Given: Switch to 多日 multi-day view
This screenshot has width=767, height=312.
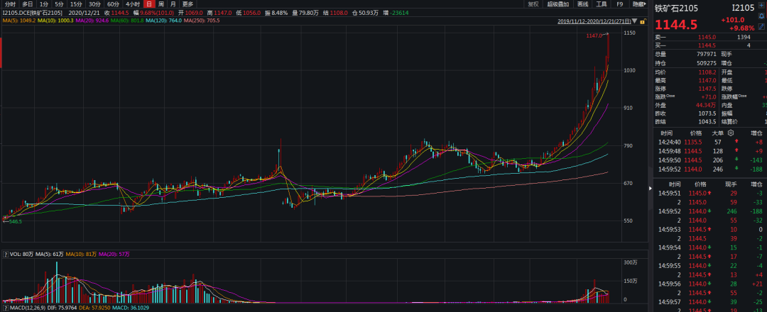Looking at the screenshot, I should pyautogui.click(x=27, y=4).
